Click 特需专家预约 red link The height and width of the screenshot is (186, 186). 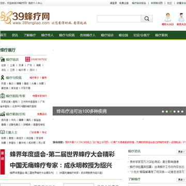click(x=39, y=96)
